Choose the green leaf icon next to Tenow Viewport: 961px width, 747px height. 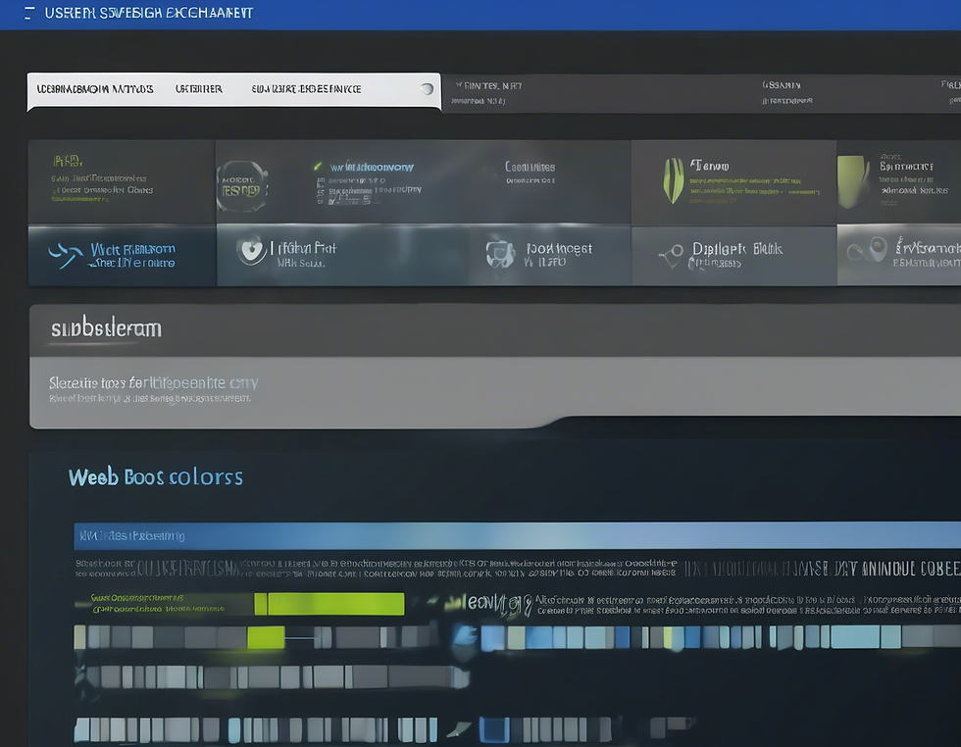pos(674,180)
